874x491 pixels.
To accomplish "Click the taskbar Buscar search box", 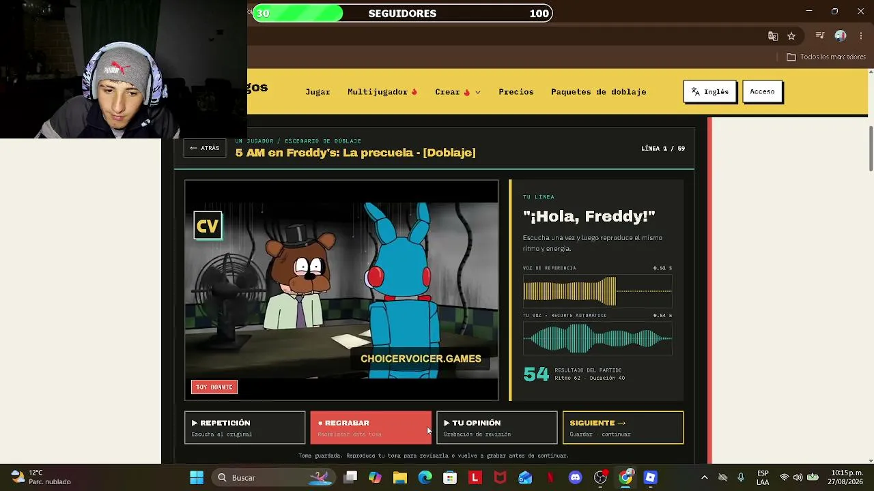I will [x=272, y=477].
